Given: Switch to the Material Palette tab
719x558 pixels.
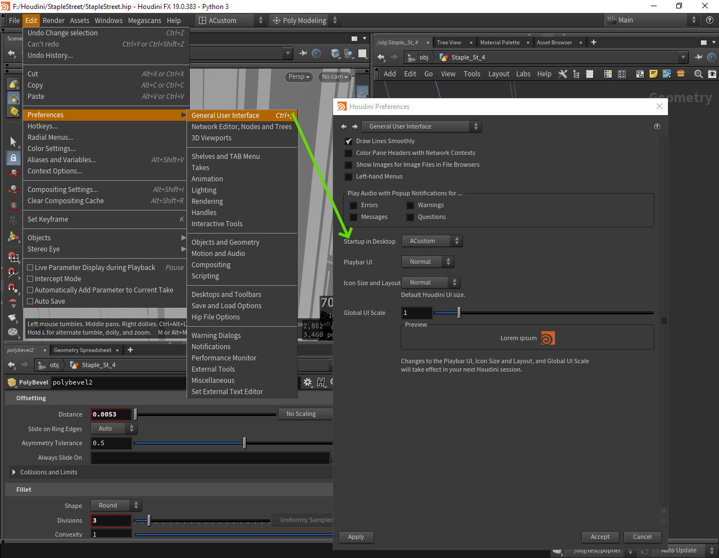Looking at the screenshot, I should click(x=499, y=43).
